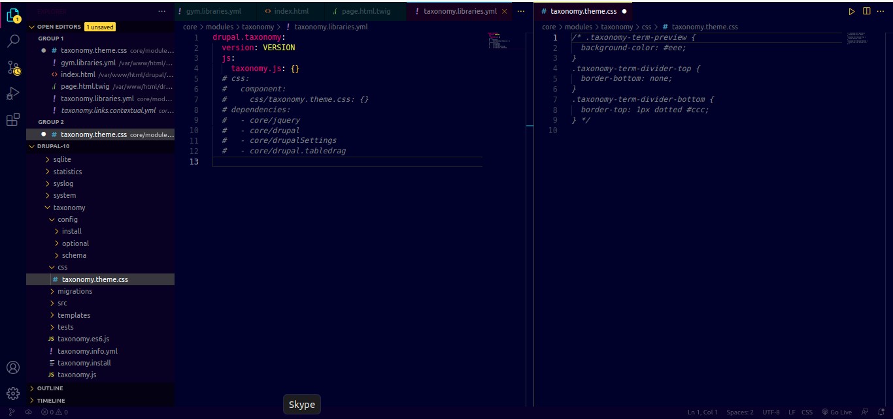Open the Manage settings gear

click(x=13, y=392)
